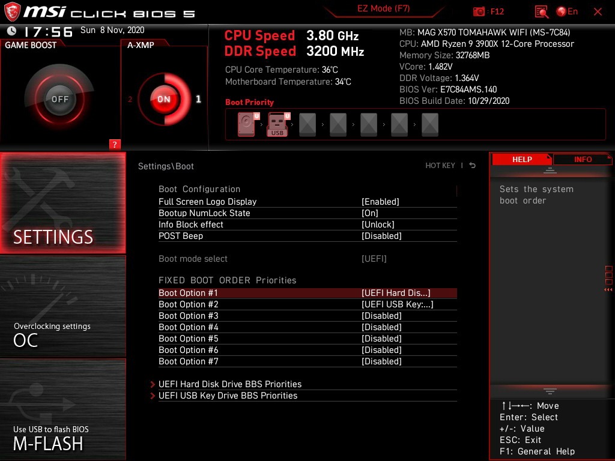Click the Motherboard Temperature reading
This screenshot has height=461, width=615.
288,82
